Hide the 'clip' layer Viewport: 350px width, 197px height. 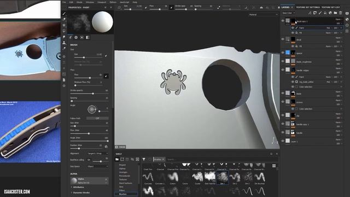pyautogui.click(x=283, y=115)
